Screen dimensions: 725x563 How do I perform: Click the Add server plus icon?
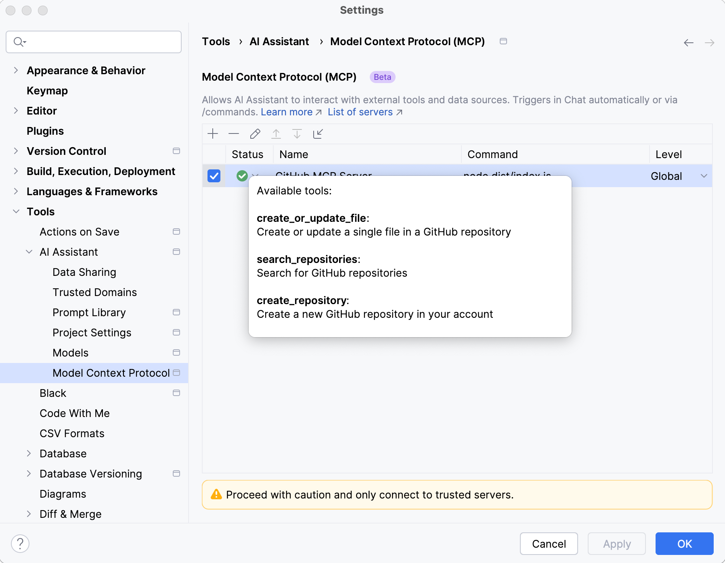[x=213, y=134]
